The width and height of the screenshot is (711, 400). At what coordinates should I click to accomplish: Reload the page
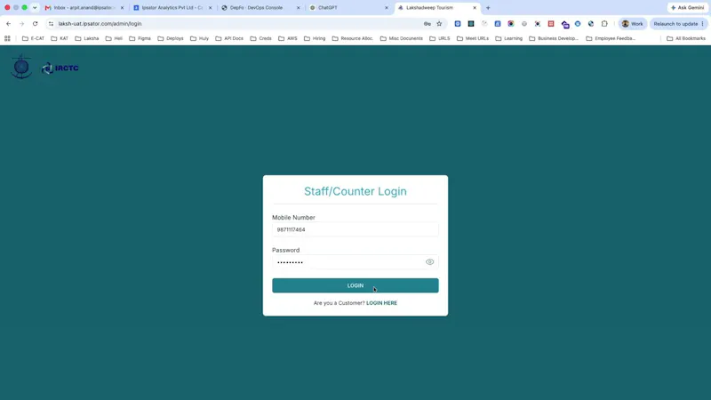pyautogui.click(x=35, y=24)
